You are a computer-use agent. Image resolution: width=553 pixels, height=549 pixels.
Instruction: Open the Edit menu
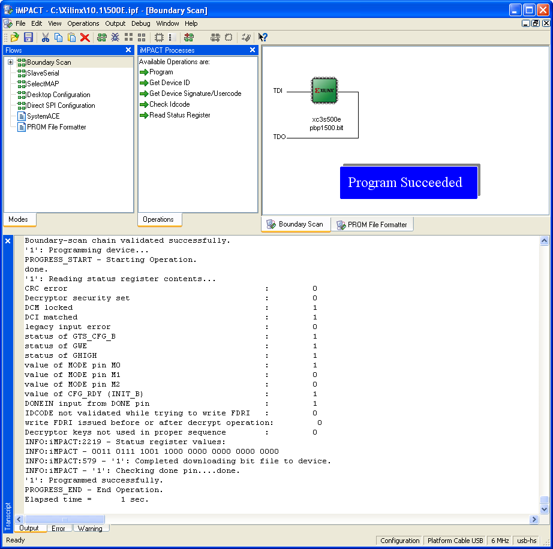[x=37, y=23]
